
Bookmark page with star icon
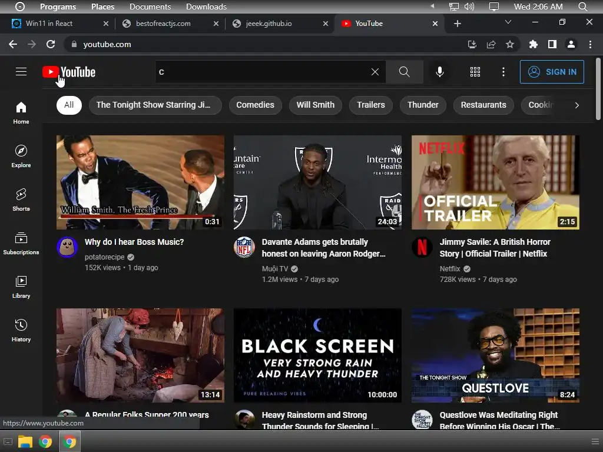(x=509, y=45)
